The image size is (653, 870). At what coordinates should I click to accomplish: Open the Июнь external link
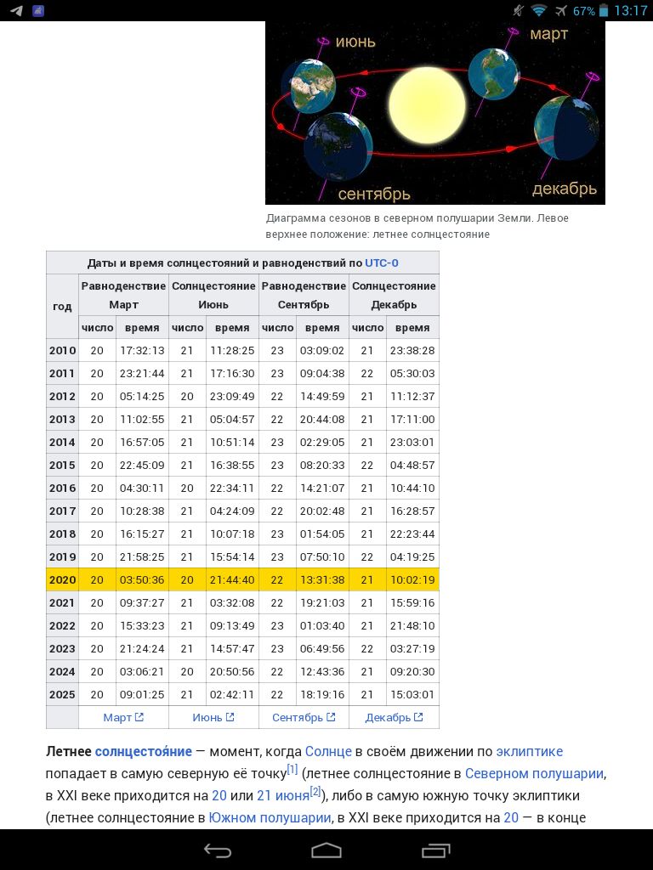point(213,717)
